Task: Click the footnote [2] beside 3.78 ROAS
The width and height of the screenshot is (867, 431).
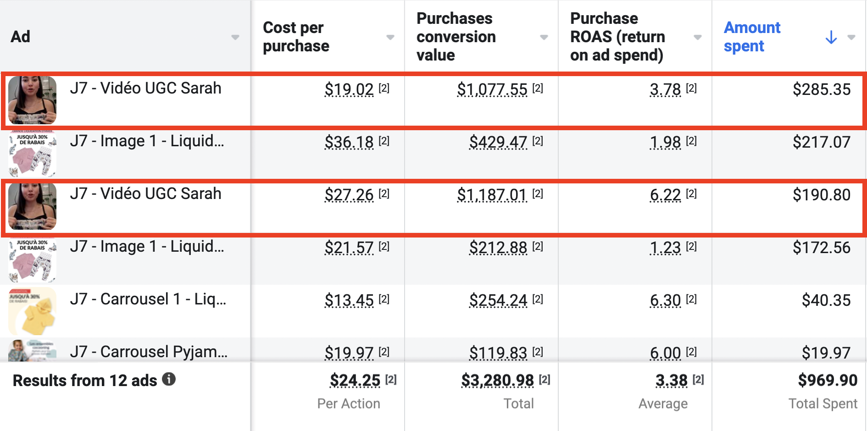Action: click(x=691, y=88)
